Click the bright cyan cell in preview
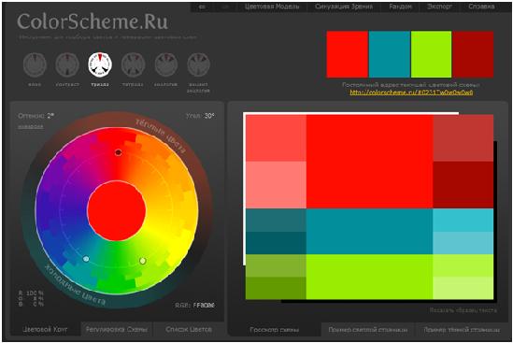Image resolution: width=513 pixels, height=343 pixels. tap(463, 220)
